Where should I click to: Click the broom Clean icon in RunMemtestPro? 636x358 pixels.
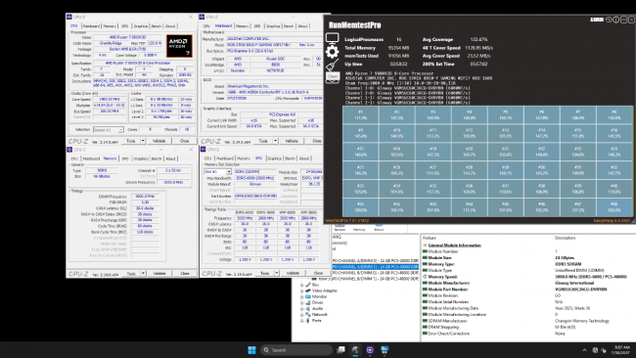pyautogui.click(x=333, y=65)
